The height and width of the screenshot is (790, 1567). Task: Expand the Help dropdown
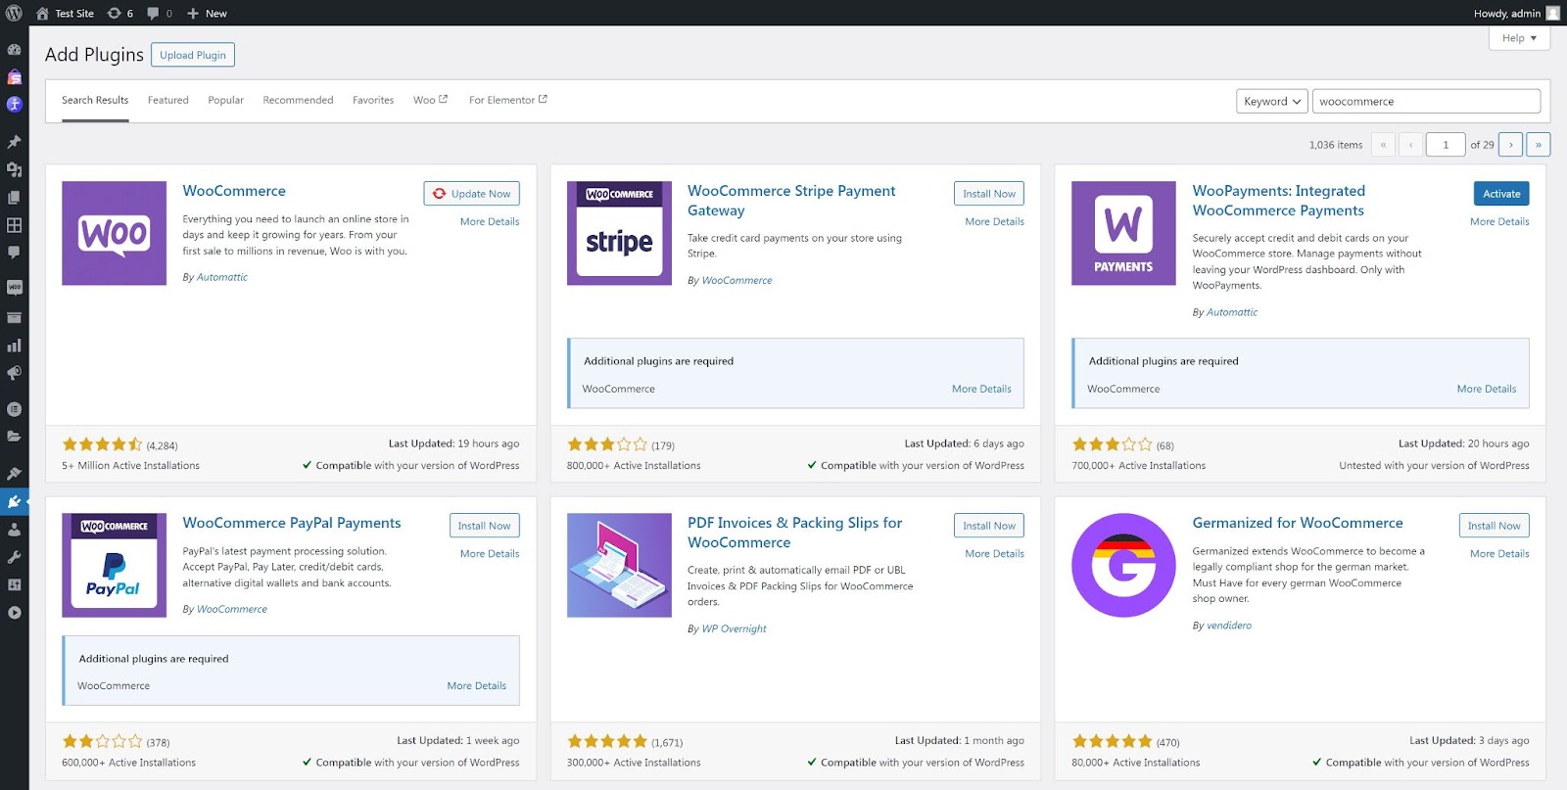pyautogui.click(x=1519, y=38)
